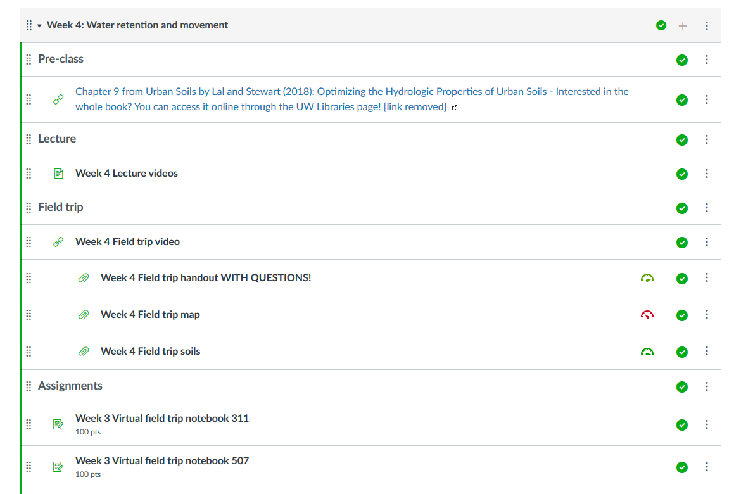This screenshot has height=494, width=741.
Task: Click paperclip icon beside Field trip handout
Action: click(x=83, y=278)
